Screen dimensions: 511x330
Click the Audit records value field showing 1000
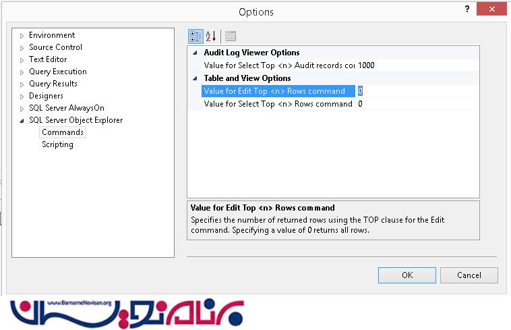[417, 65]
